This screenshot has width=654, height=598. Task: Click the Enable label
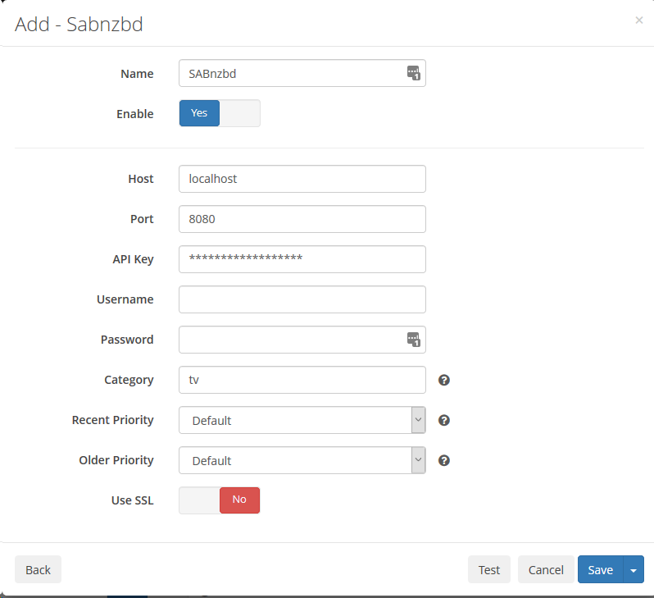point(134,113)
